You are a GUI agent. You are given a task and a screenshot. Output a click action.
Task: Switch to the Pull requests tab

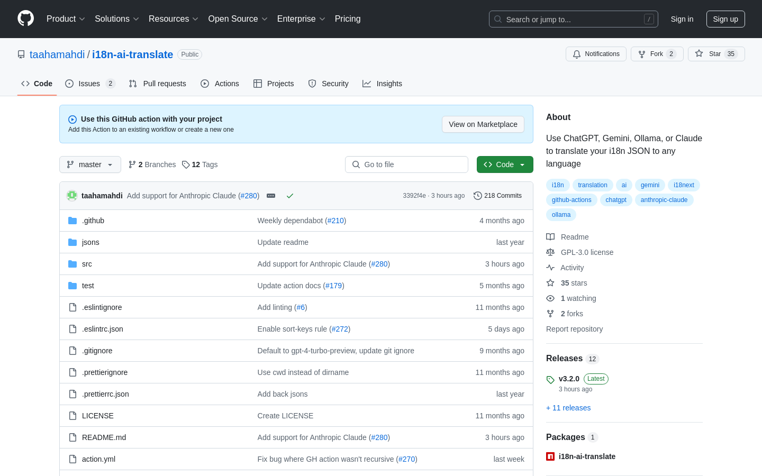[x=158, y=84]
